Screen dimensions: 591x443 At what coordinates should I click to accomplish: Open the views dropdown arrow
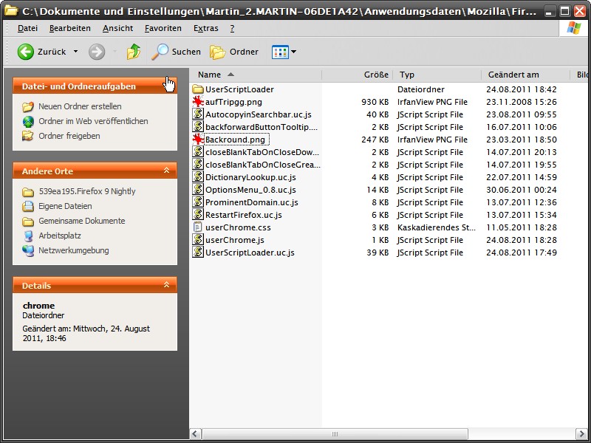(293, 52)
